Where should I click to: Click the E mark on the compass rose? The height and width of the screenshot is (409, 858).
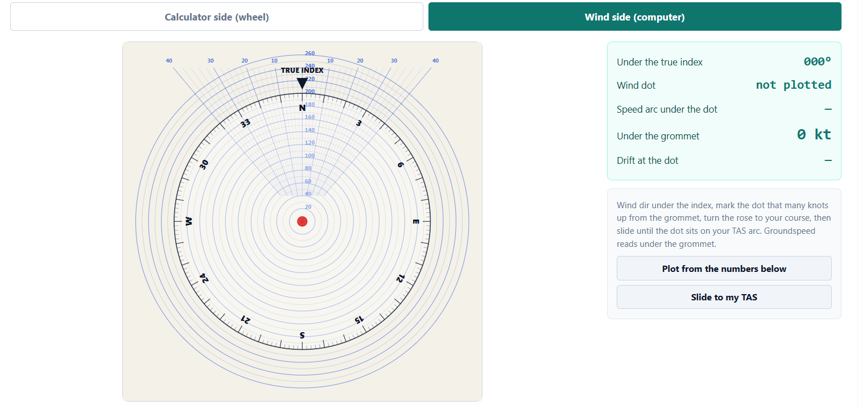click(415, 221)
